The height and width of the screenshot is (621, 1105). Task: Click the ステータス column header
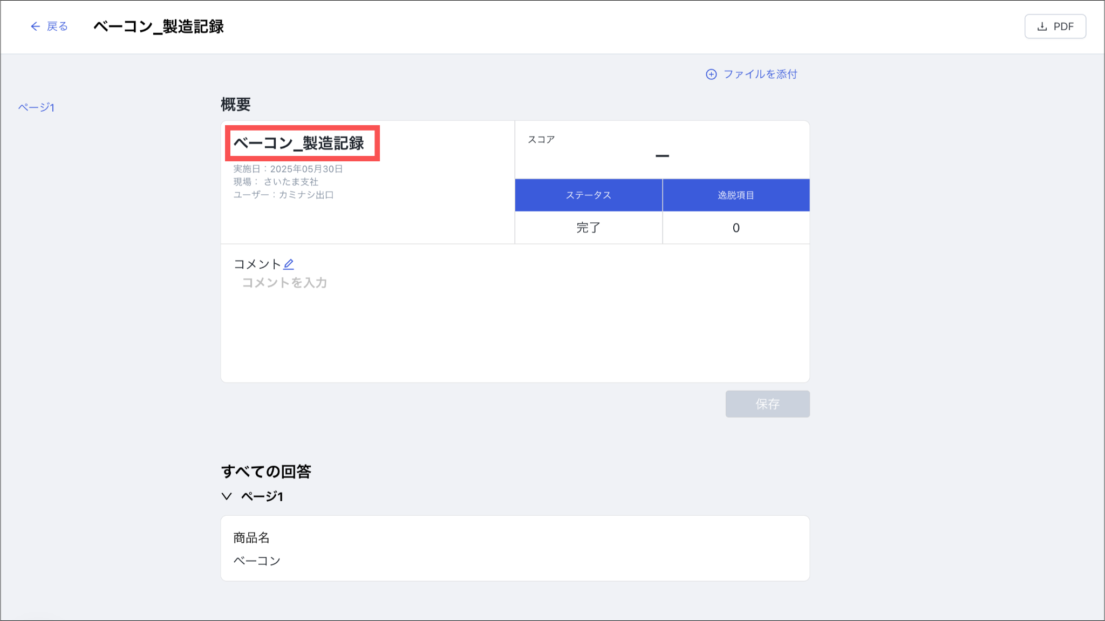pos(588,195)
